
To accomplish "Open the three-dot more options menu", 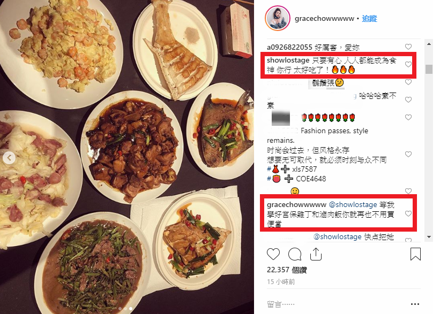I will pyautogui.click(x=415, y=304).
